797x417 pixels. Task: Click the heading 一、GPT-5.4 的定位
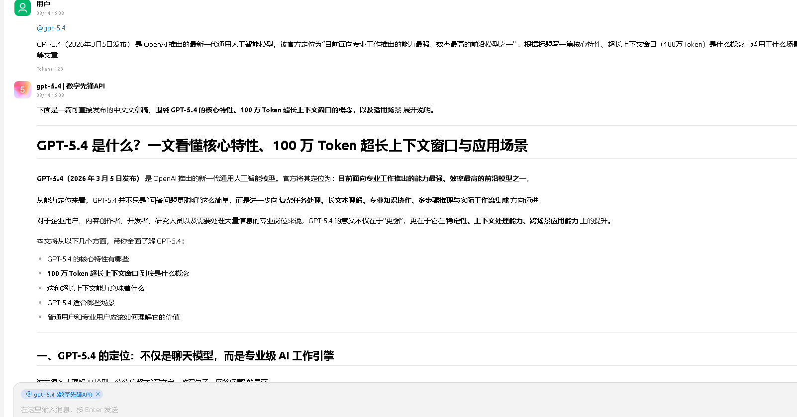tap(185, 356)
